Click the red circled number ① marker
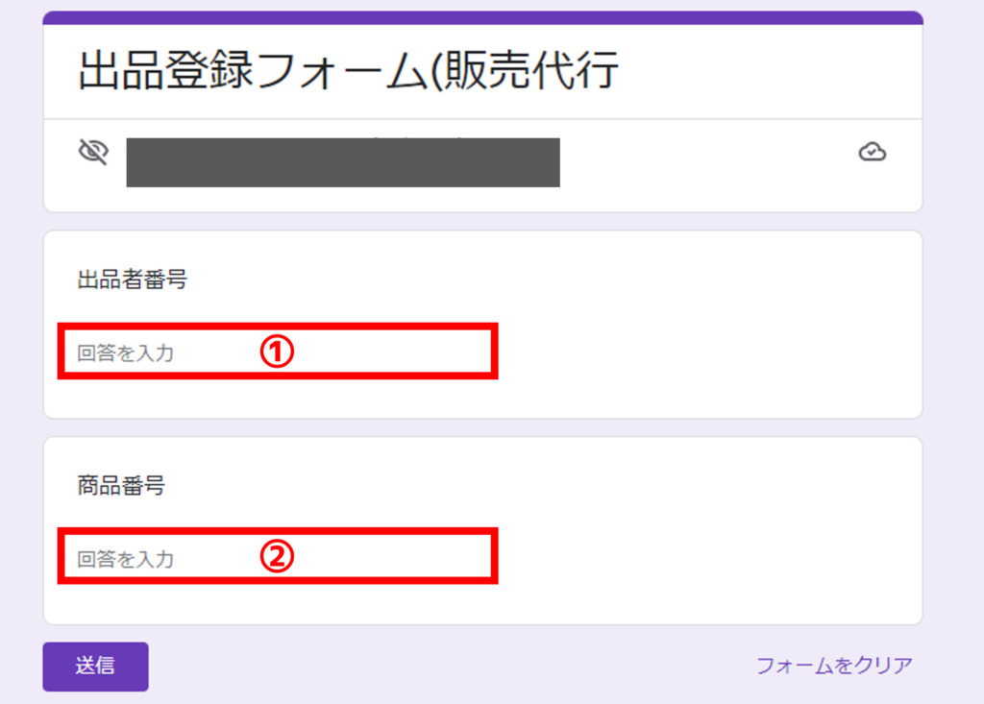This screenshot has height=704, width=984. pos(277,352)
